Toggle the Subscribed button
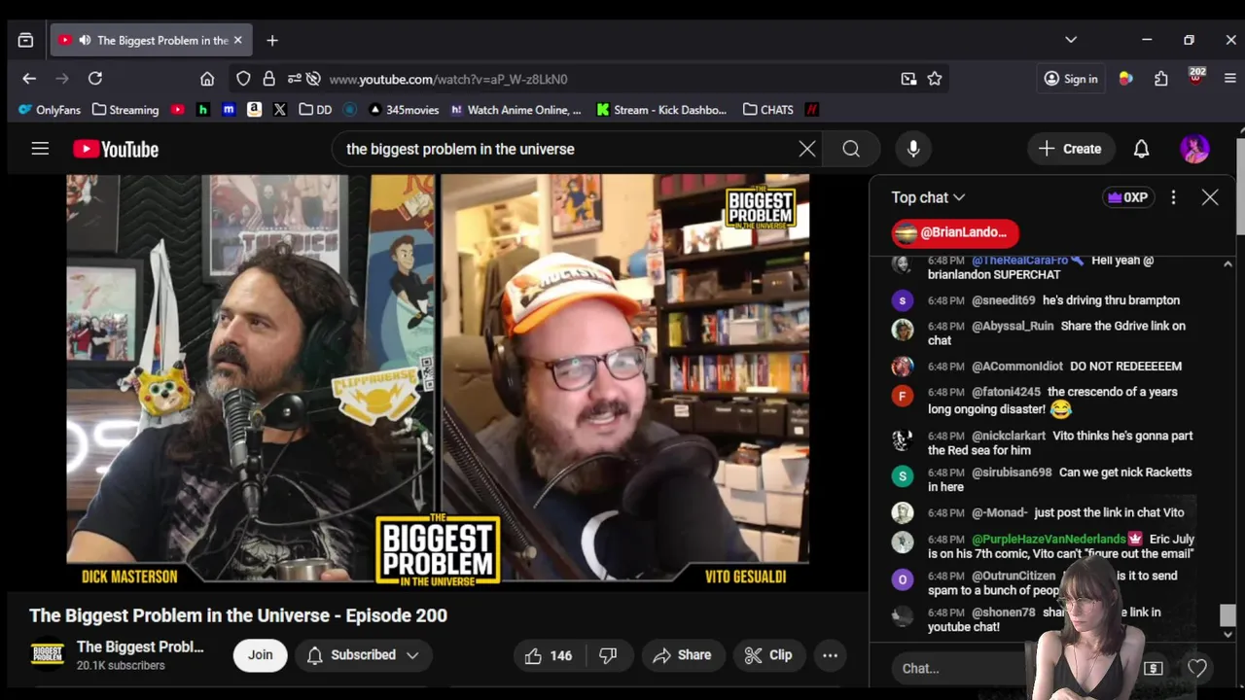Screen dimensions: 1245x700 point(363,655)
